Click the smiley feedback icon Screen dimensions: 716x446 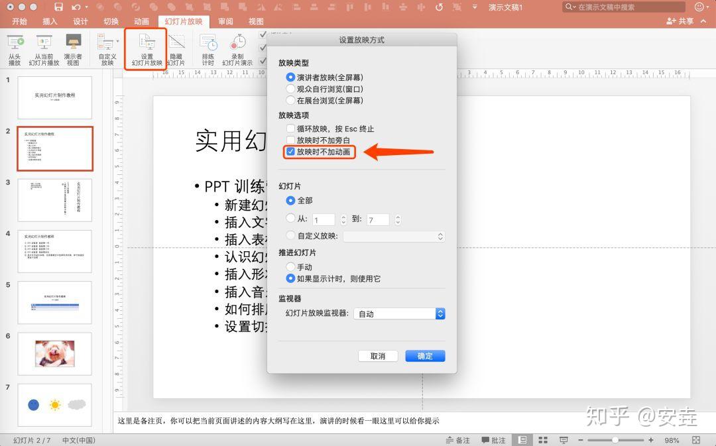click(x=699, y=7)
